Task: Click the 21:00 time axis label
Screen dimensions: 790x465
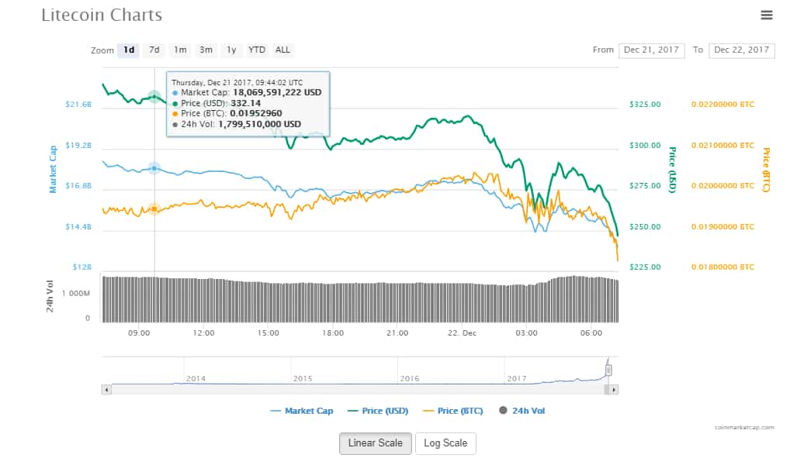Action: click(x=397, y=333)
